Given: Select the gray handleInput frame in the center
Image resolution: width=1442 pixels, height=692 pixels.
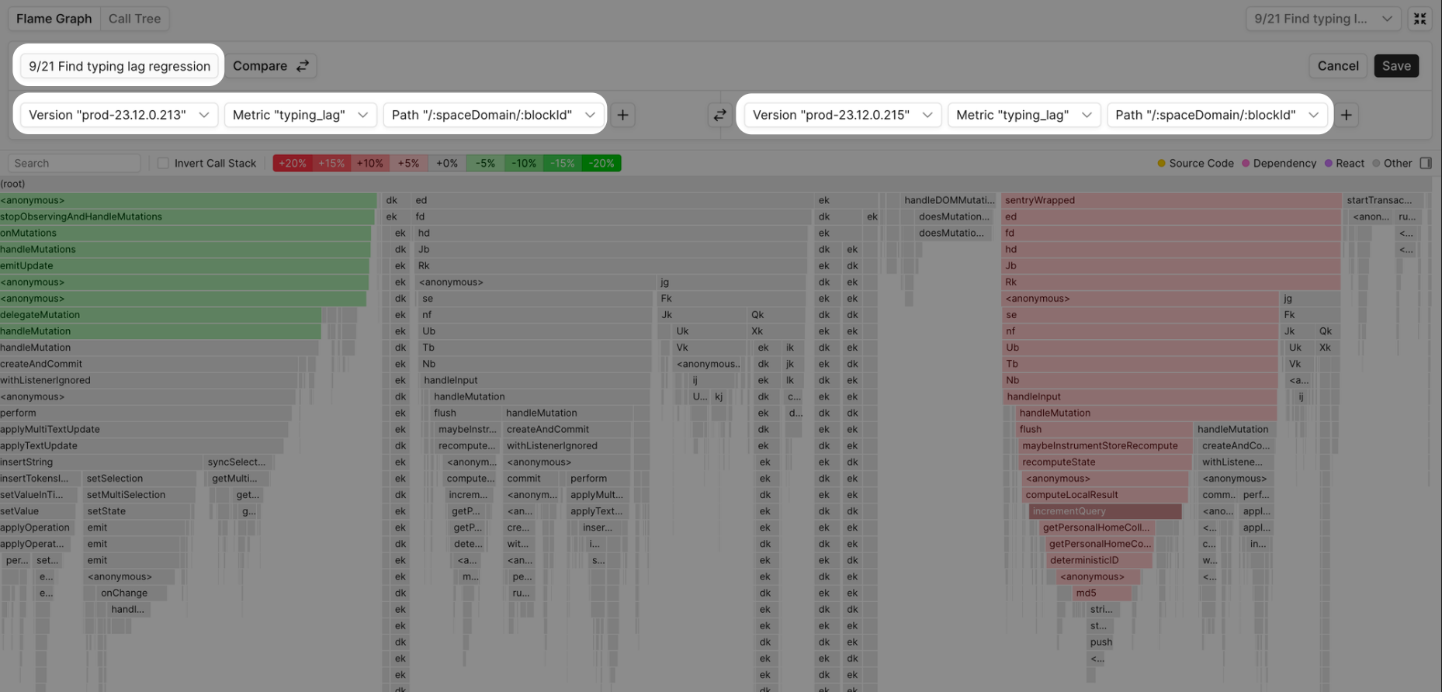Looking at the screenshot, I should point(536,380).
